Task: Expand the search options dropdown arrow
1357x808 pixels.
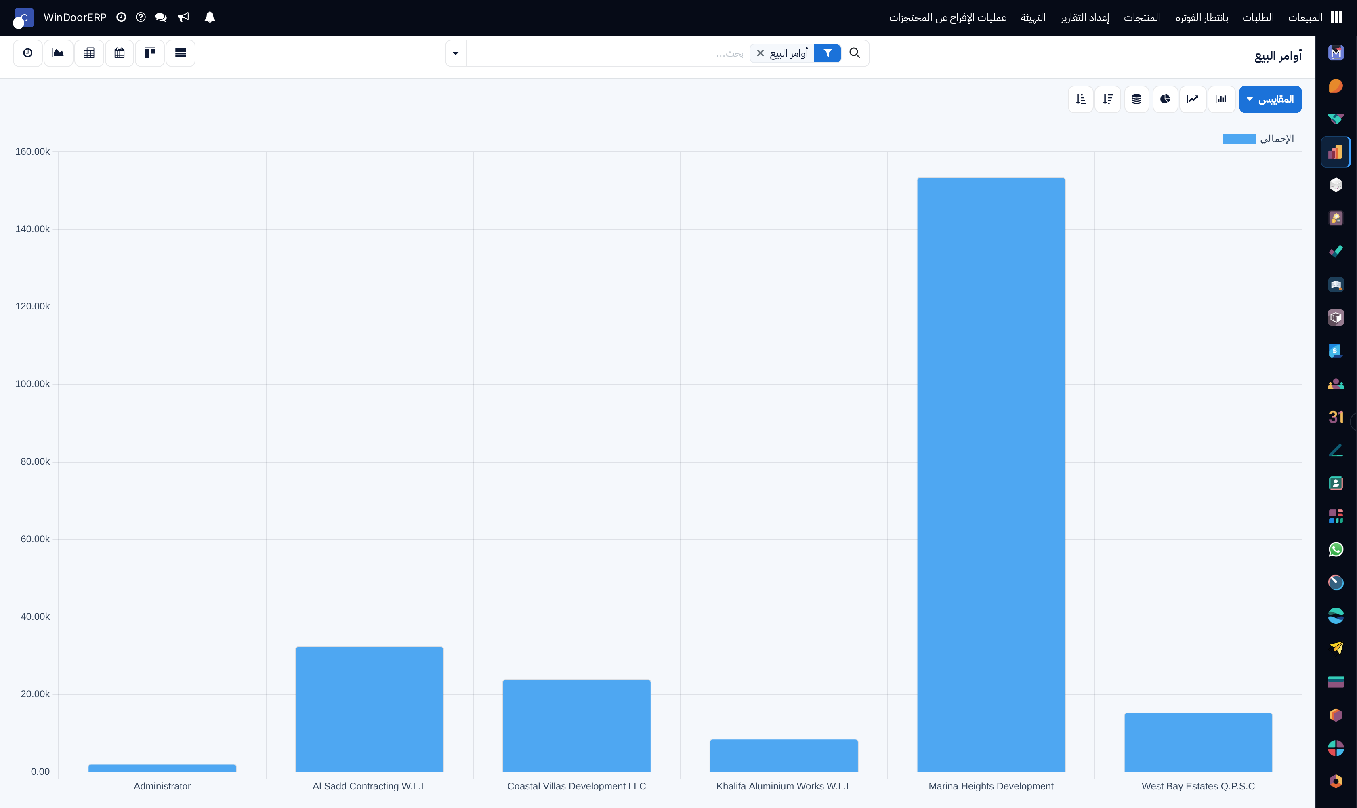Action: pyautogui.click(x=456, y=53)
